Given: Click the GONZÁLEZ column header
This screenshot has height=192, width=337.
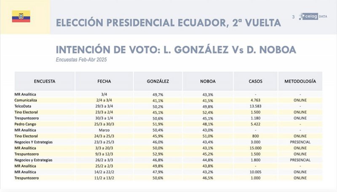Looking at the screenshot, I should point(158,81).
